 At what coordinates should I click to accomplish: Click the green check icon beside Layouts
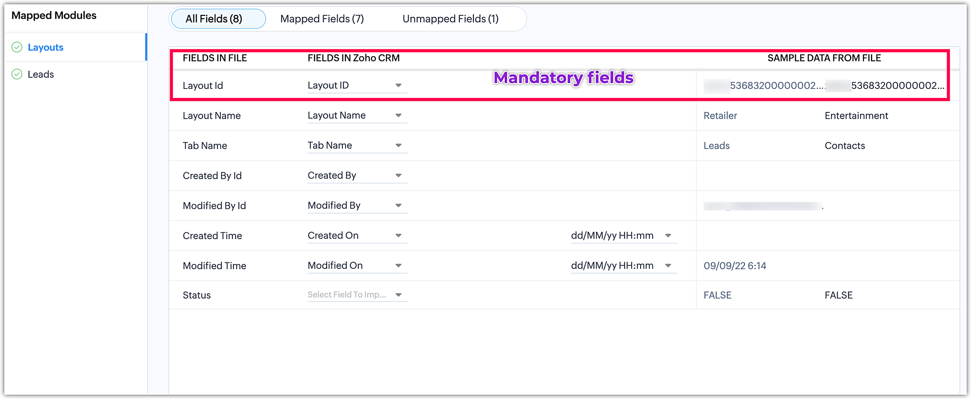coord(17,47)
